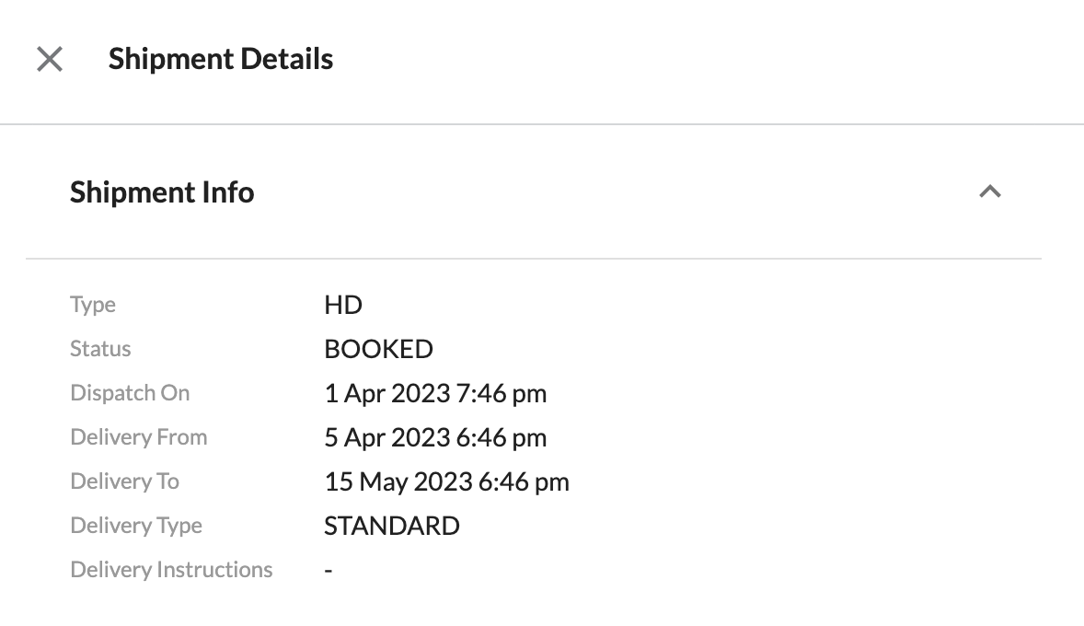1084x626 pixels.
Task: Click the Shipment Info section header
Action: [162, 192]
